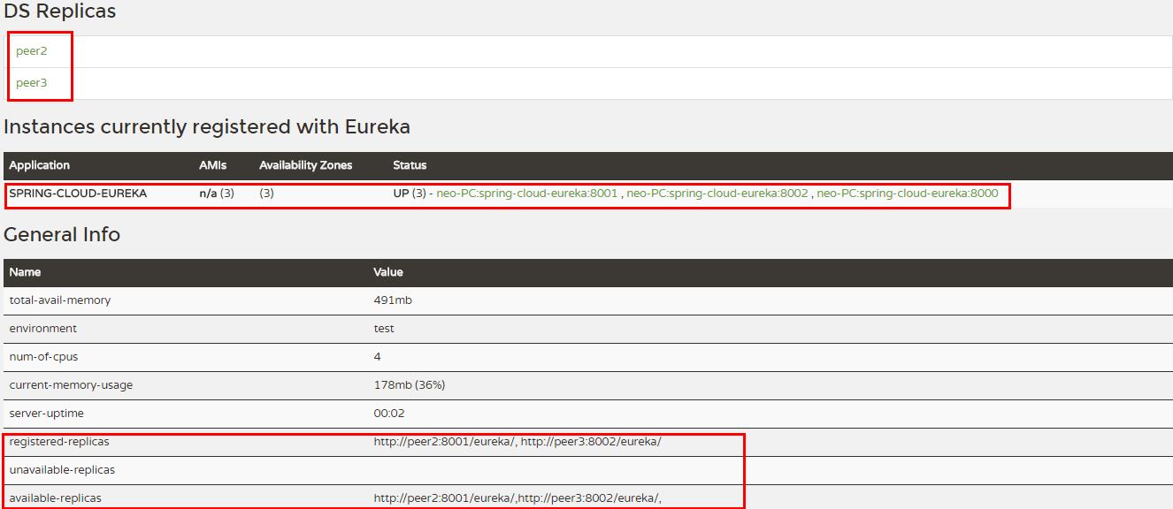Click the AMIs column header
The height and width of the screenshot is (509, 1173).
[x=211, y=165]
